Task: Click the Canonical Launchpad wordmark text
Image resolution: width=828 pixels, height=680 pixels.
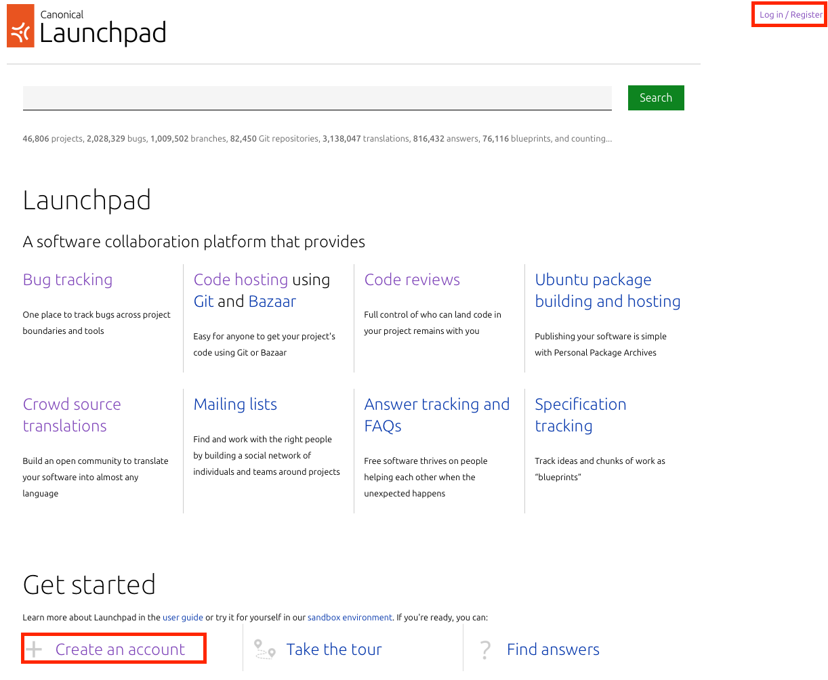Action: click(103, 28)
